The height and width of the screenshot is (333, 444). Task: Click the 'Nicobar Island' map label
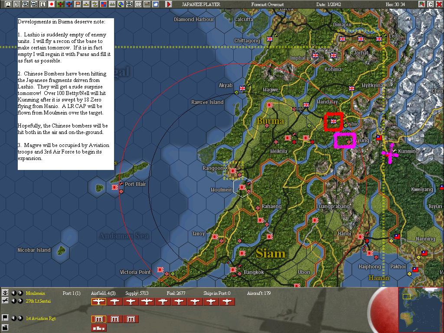click(x=34, y=250)
